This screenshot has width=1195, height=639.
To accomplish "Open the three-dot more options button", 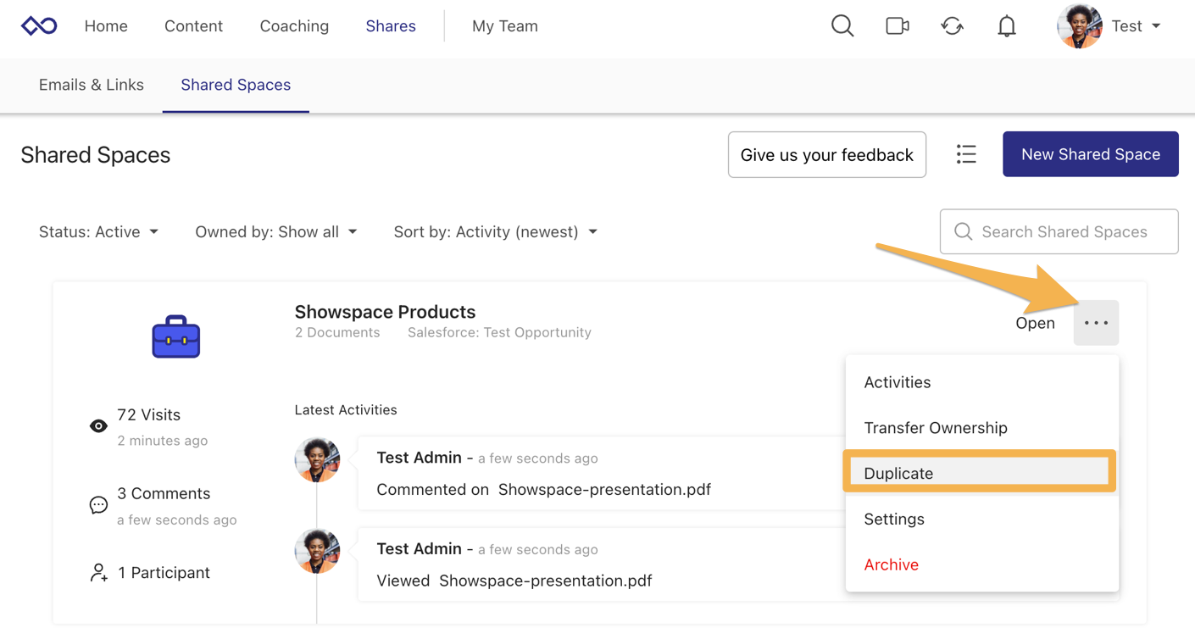I will 1096,323.
